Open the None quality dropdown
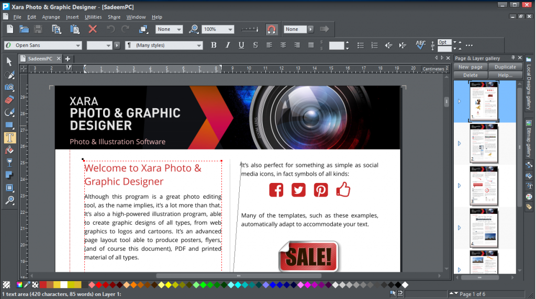The width and height of the screenshot is (536, 299). tap(179, 29)
